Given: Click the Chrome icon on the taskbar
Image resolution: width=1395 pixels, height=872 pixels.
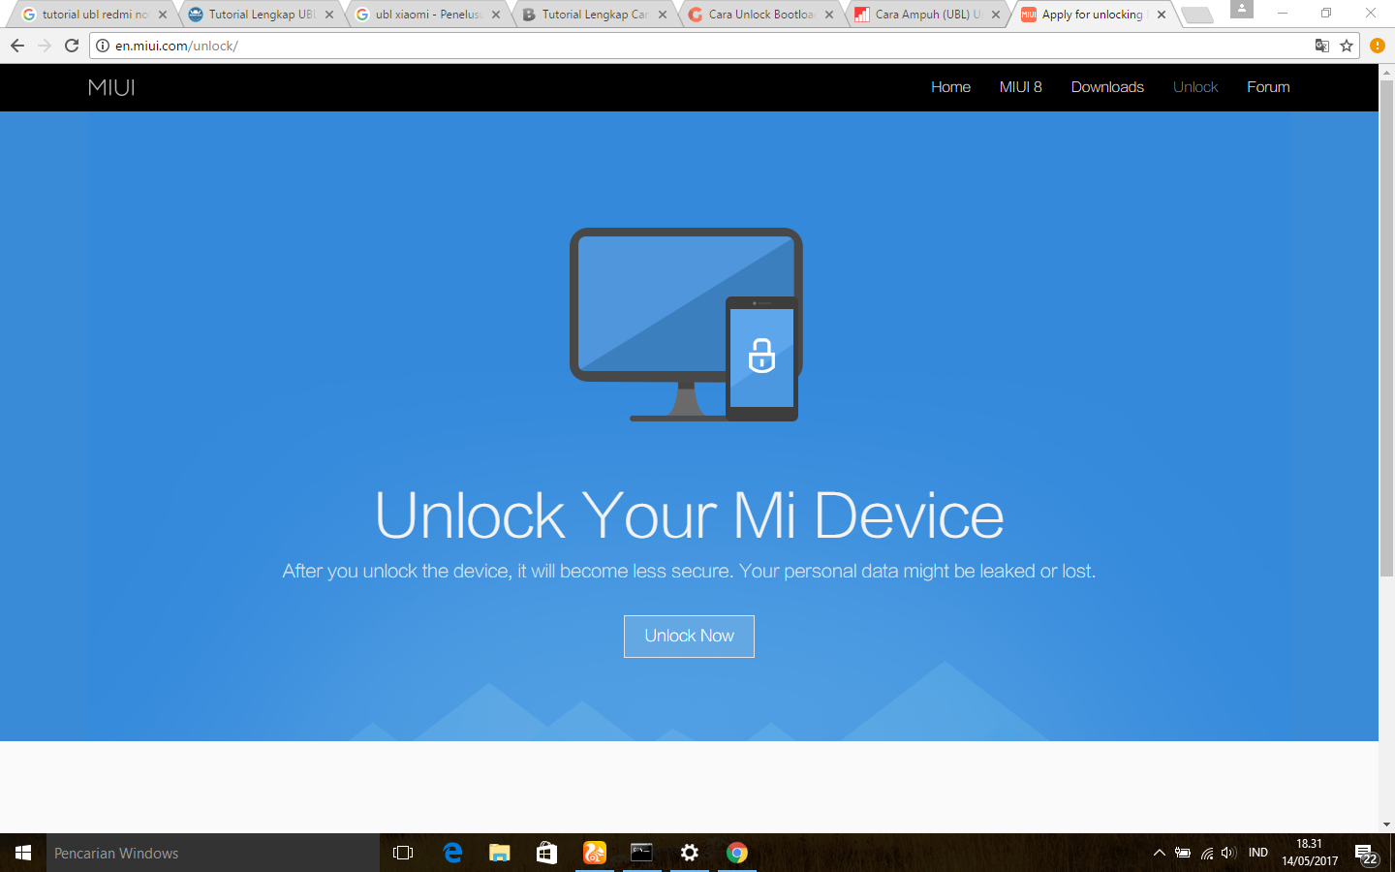Looking at the screenshot, I should point(736,853).
